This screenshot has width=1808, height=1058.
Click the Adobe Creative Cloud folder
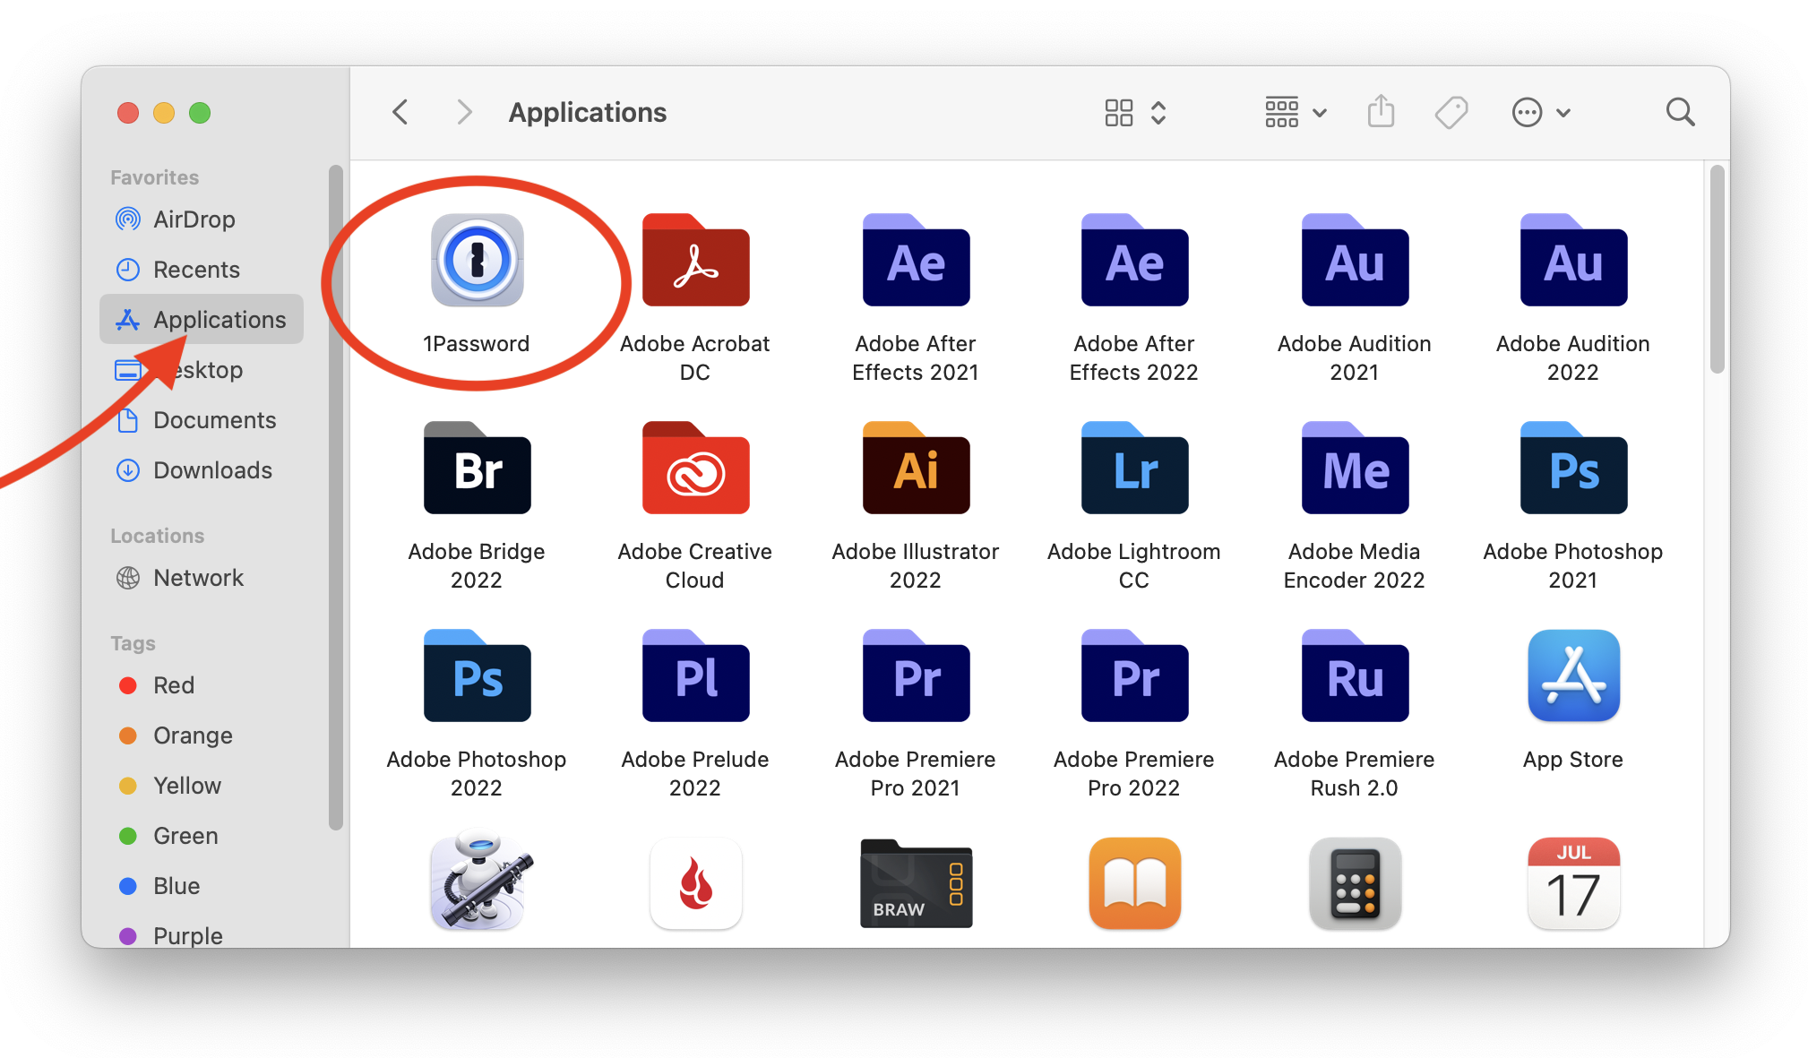tap(695, 469)
